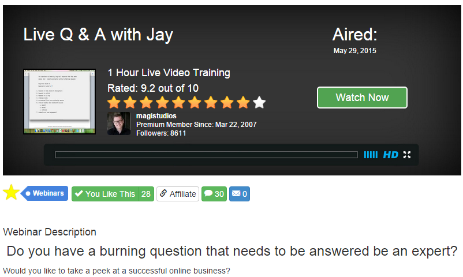Image resolution: width=463 pixels, height=277 pixels.
Task: Enter fullscreen with expand arrows icon
Action: [x=407, y=155]
